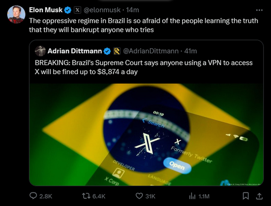Click the 14m post timestamp
The height and width of the screenshot is (206, 271).
click(x=133, y=10)
